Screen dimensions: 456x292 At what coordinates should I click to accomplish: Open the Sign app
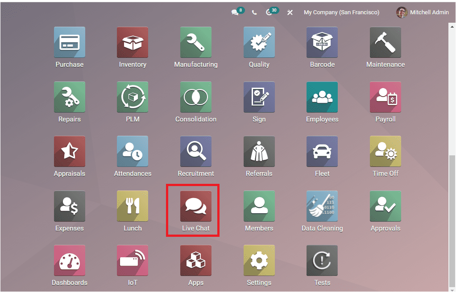[x=259, y=97]
